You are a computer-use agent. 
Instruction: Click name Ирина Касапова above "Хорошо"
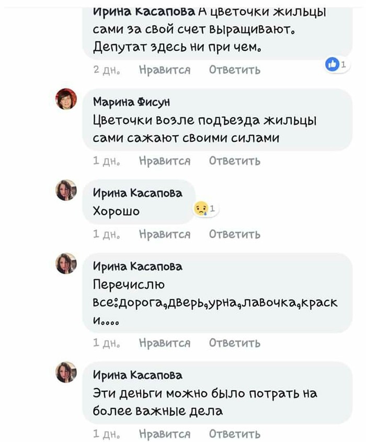(138, 193)
